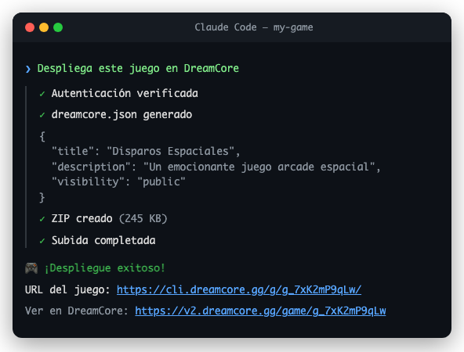The width and height of the screenshot is (464, 352).
Task: Open the cli.dreamcore.gg game URL link
Action: point(239,289)
